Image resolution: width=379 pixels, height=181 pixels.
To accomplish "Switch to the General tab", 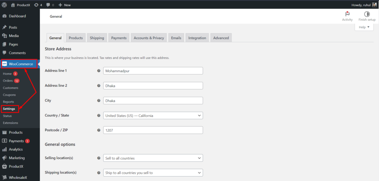I will click(x=56, y=38).
